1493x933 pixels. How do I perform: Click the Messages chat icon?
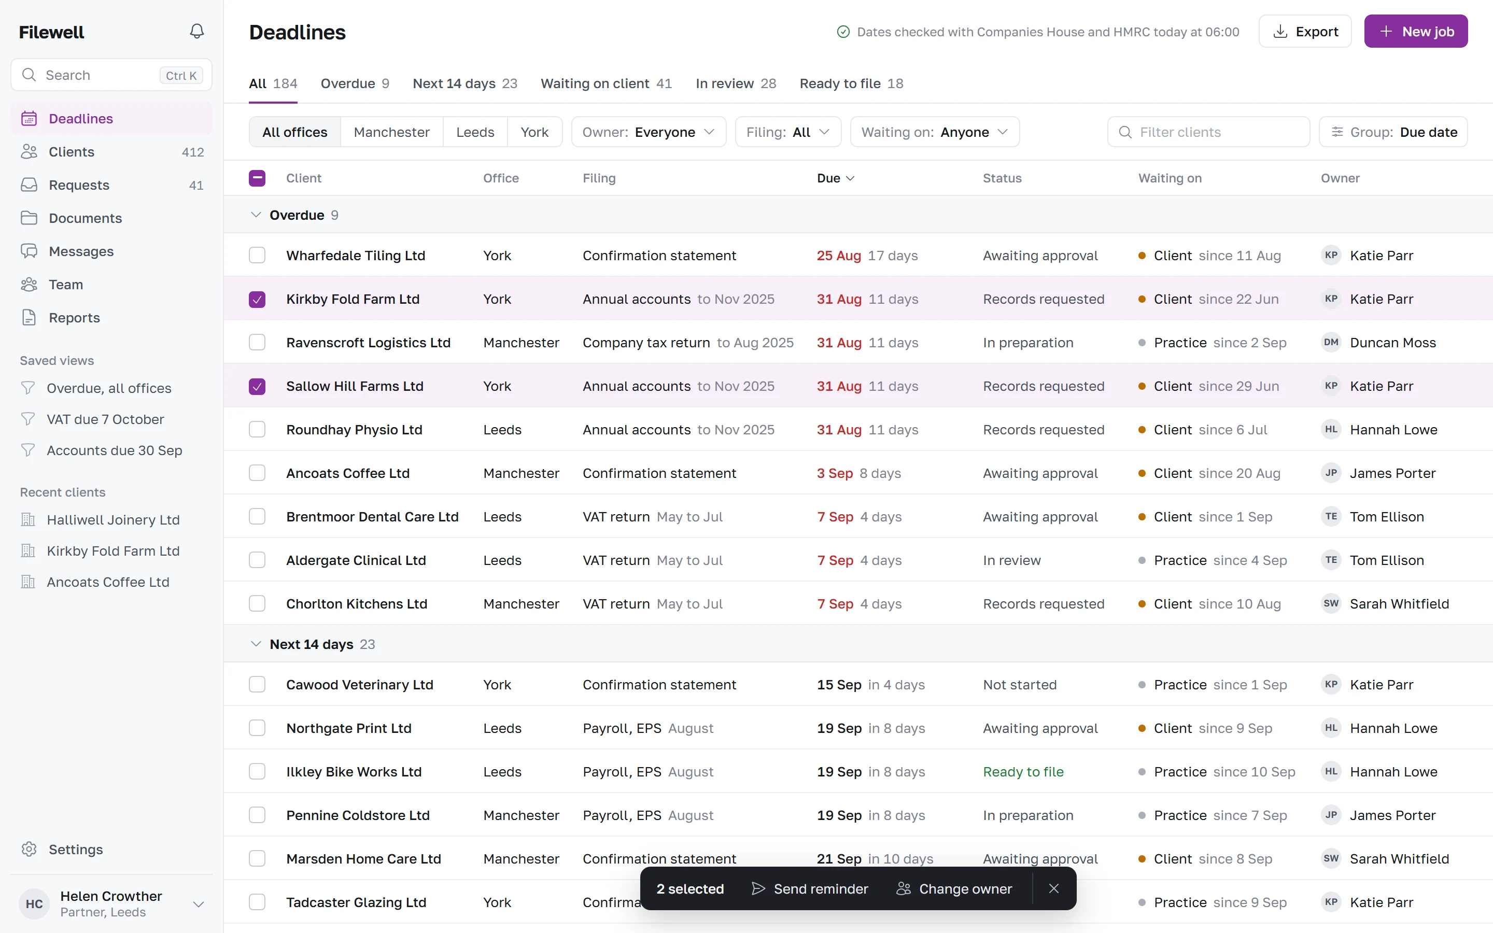29,251
